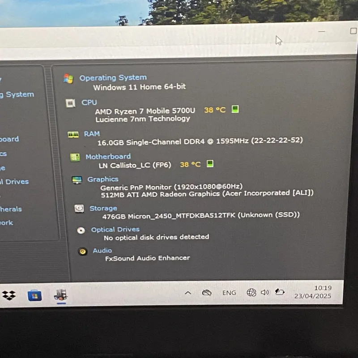Image resolution: width=358 pixels, height=358 pixels.
Task: Click the volume speaker tray icon
Action: [265, 292]
